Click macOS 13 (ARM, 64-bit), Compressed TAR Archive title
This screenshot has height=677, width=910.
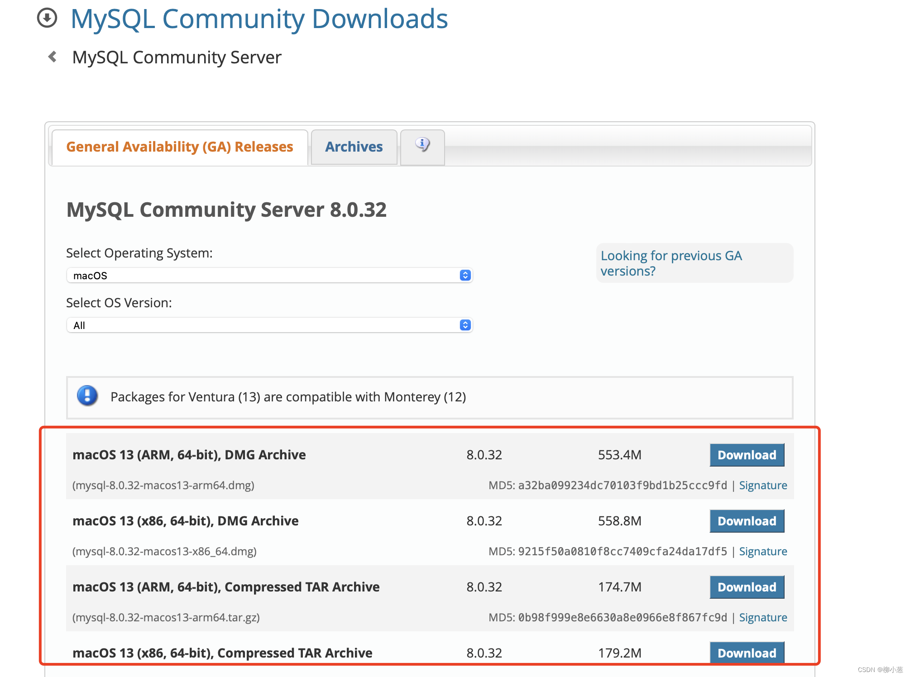click(x=226, y=587)
